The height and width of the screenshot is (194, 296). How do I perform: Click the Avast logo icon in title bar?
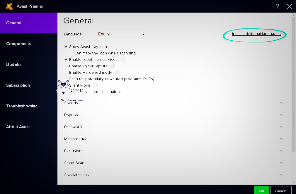(9, 6)
